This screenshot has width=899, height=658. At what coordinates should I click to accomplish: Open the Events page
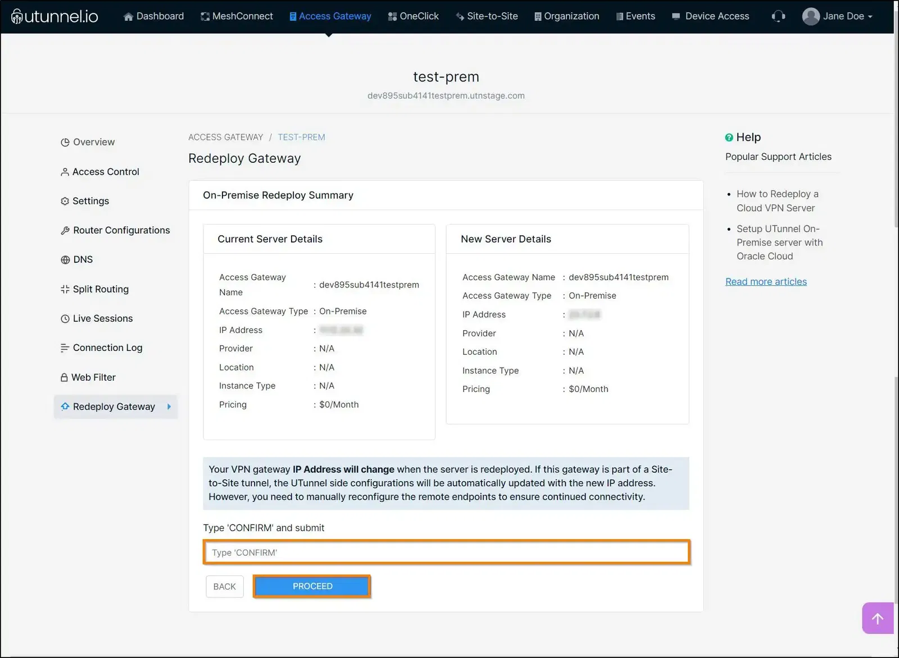coord(635,16)
